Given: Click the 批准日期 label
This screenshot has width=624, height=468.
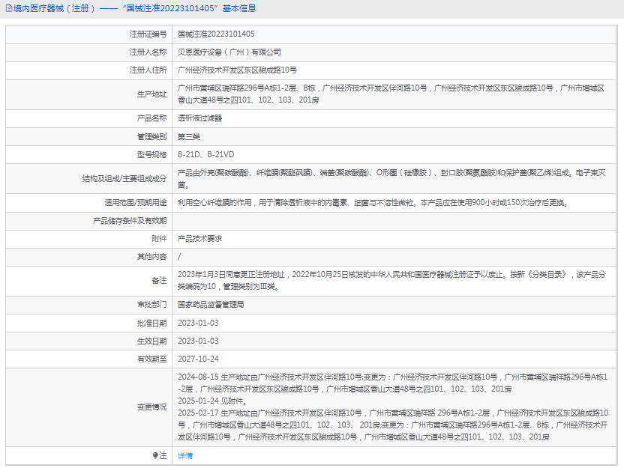Looking at the screenshot, I should pyautogui.click(x=151, y=323).
